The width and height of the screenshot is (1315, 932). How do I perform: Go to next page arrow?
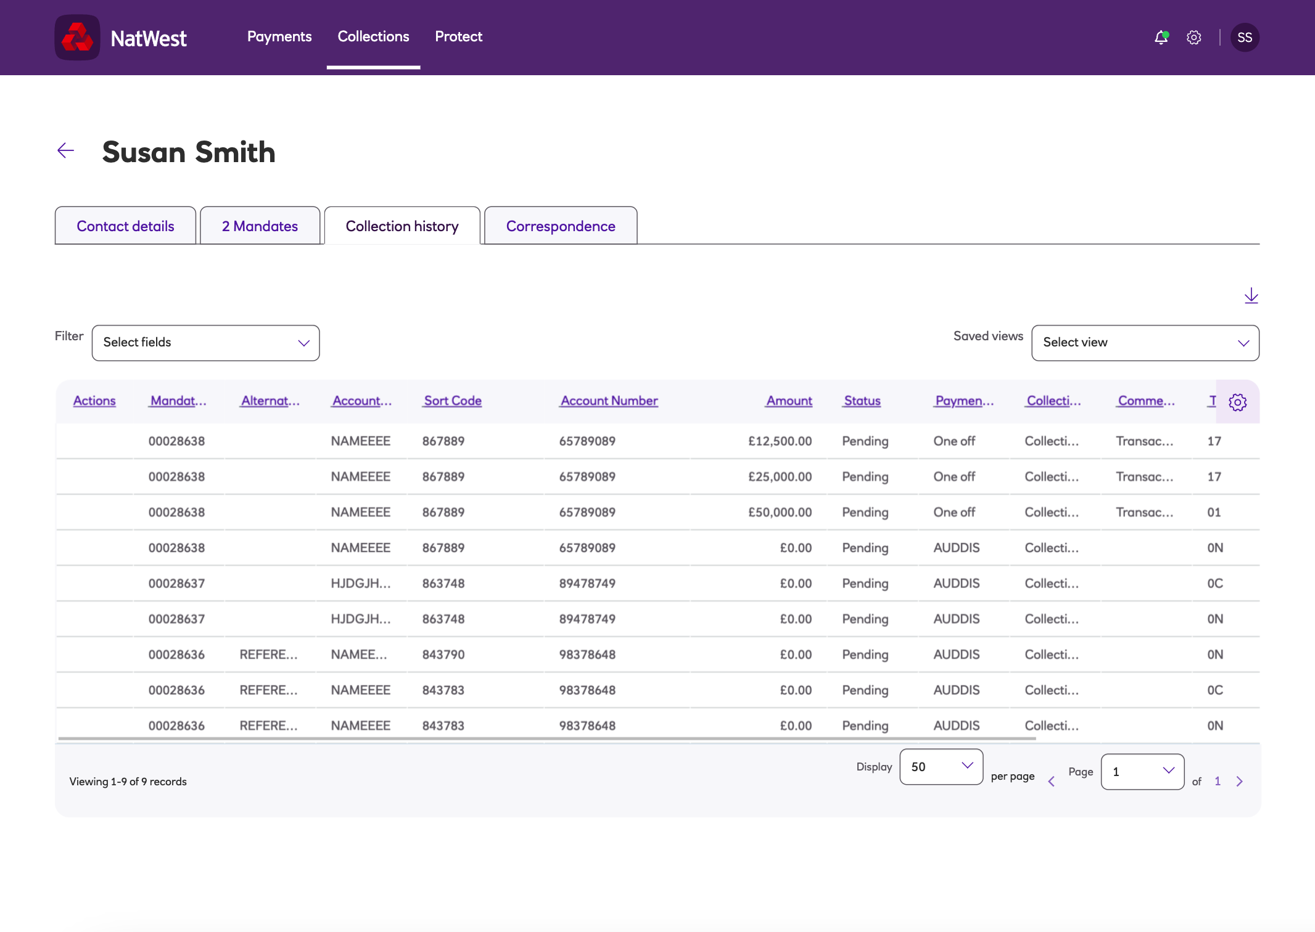1239,782
